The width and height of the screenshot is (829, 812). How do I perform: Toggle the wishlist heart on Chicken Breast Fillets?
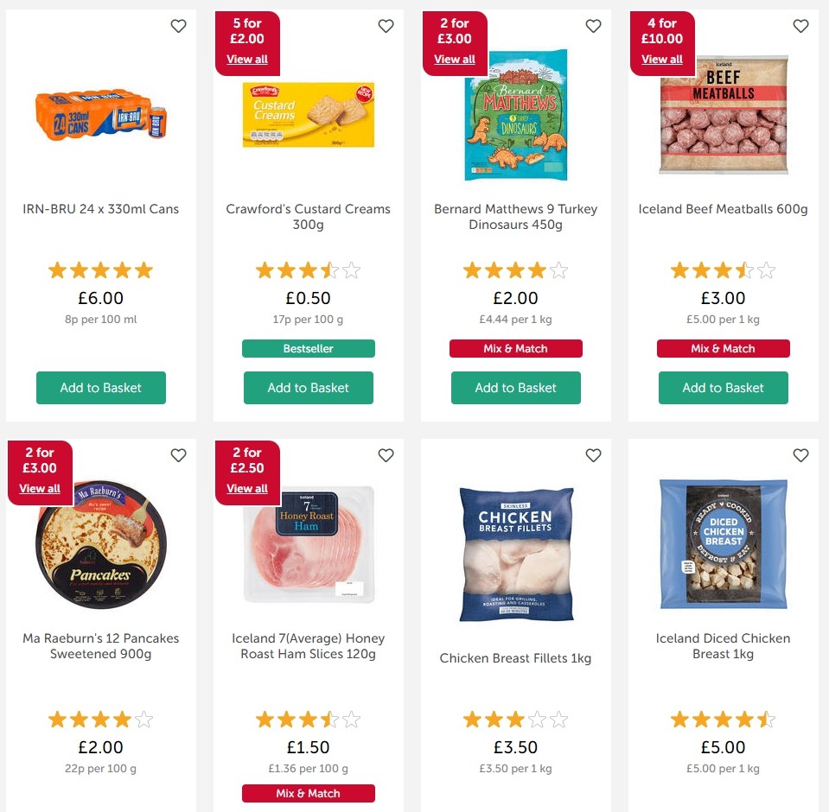pyautogui.click(x=593, y=455)
